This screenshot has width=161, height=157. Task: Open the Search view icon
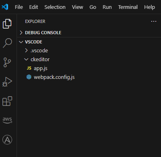tap(7, 43)
